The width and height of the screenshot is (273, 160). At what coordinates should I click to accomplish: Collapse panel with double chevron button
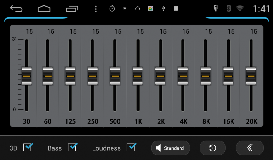(250, 148)
